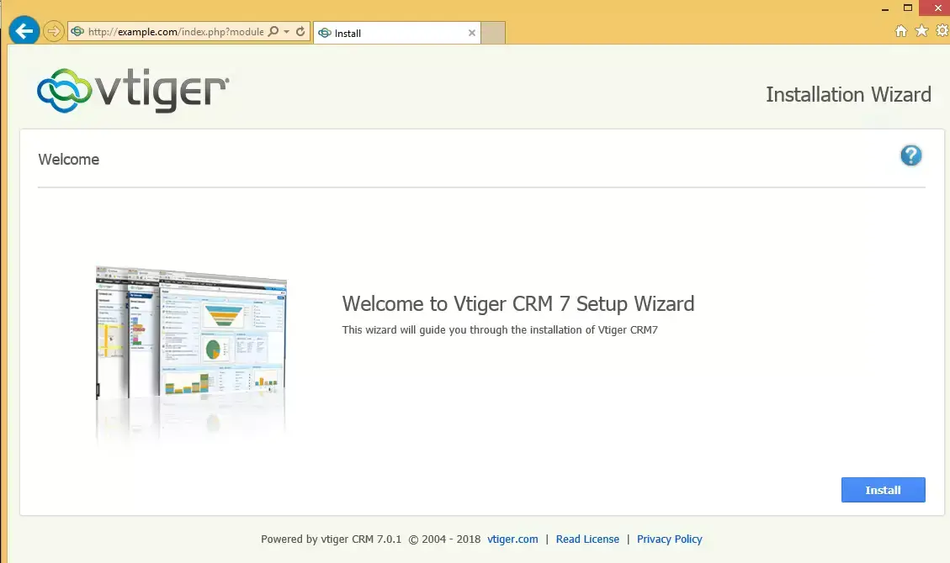Image resolution: width=950 pixels, height=563 pixels.
Task: Refresh the page with reload icon
Action: [300, 31]
